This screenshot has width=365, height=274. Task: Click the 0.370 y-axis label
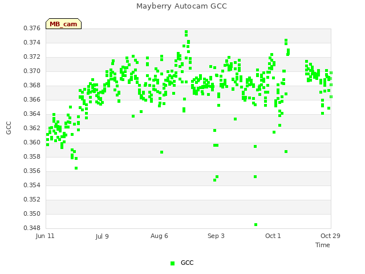click(32, 71)
